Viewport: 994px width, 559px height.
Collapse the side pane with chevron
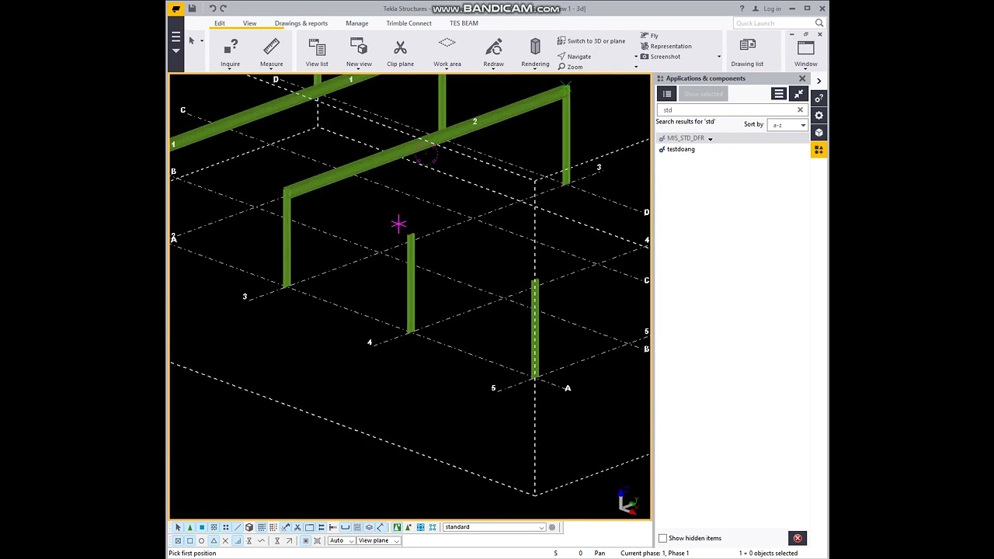pos(818,81)
